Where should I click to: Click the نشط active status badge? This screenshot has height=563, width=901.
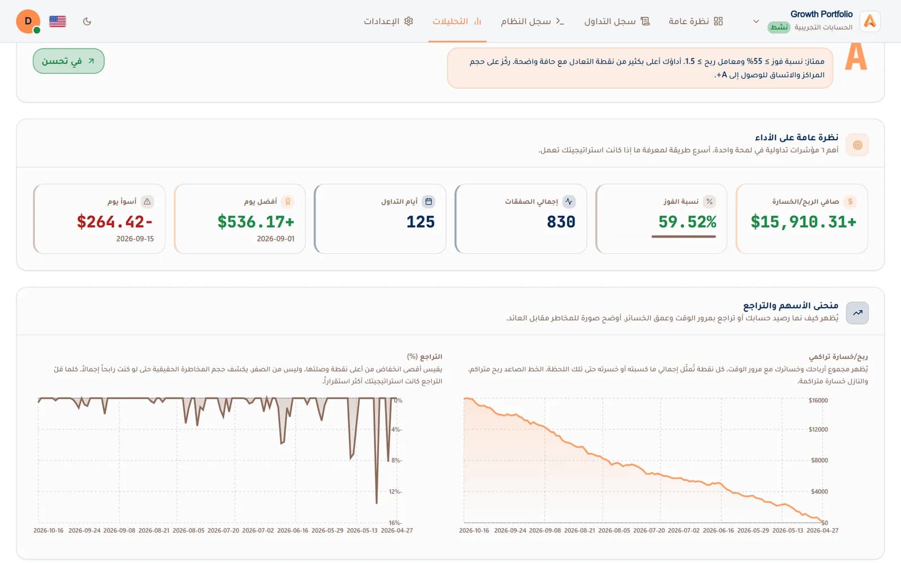tap(779, 27)
